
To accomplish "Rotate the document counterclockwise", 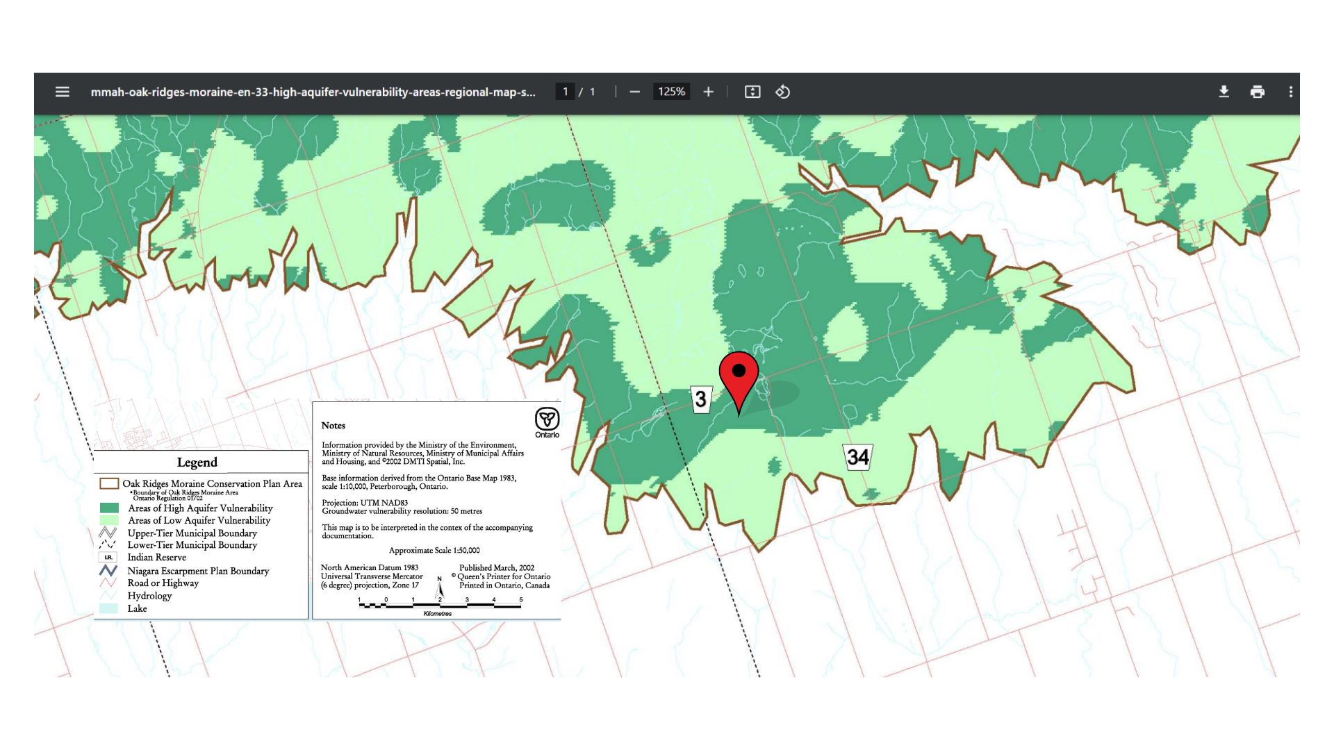I will [782, 92].
